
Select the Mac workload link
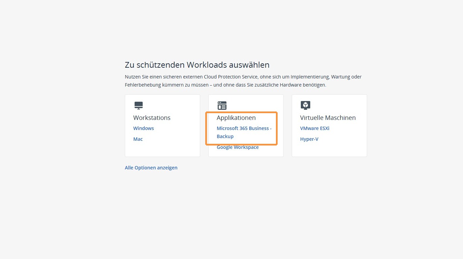[138, 139]
